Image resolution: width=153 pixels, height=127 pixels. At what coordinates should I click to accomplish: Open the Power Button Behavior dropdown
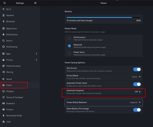pyautogui.click(x=135, y=102)
